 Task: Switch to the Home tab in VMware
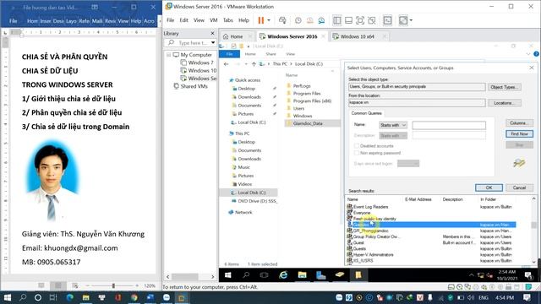[237, 36]
